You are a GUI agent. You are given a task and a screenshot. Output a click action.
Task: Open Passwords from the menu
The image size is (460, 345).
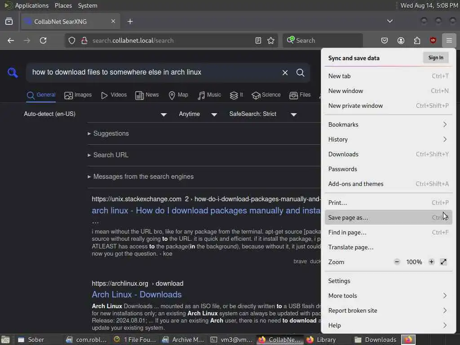click(388, 169)
